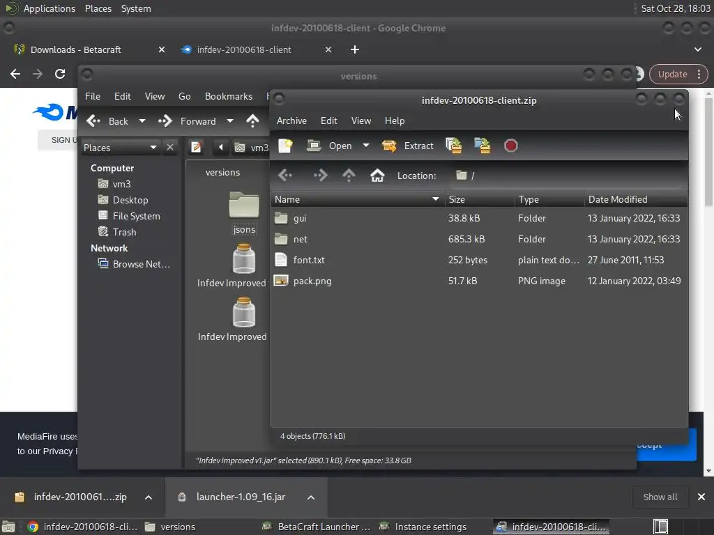Click Chrome back navigation arrow
Image resolution: width=714 pixels, height=535 pixels.
click(x=15, y=74)
